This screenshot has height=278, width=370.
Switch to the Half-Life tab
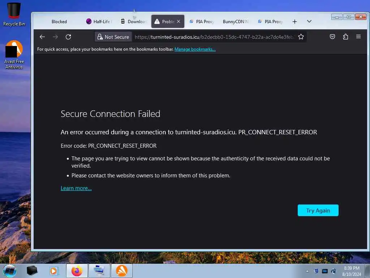coord(99,21)
